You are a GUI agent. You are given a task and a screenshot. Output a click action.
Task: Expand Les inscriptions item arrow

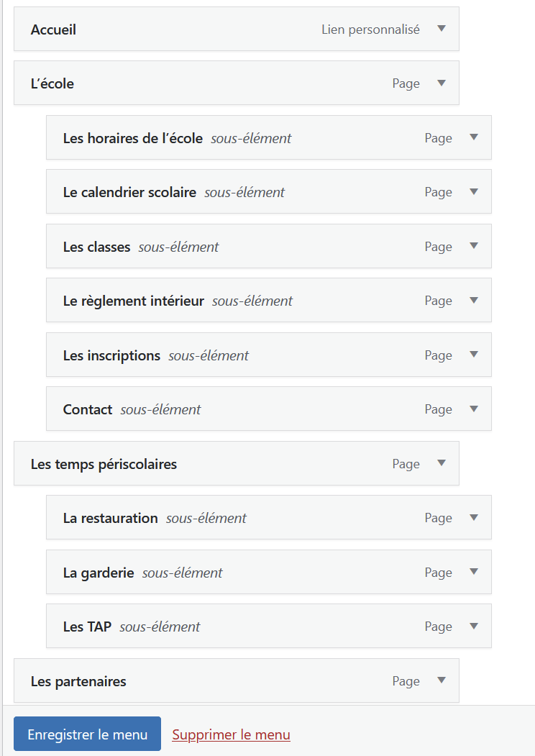pos(474,355)
